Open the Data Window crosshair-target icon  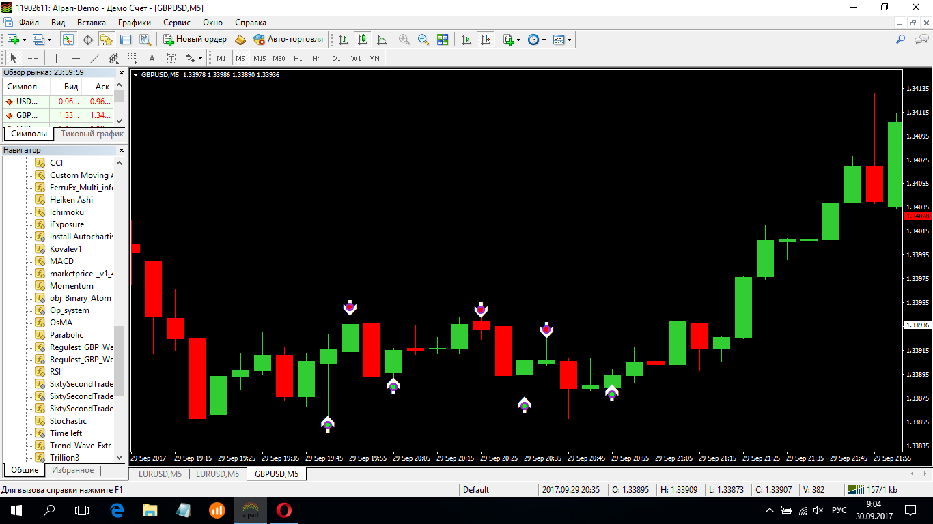(87, 40)
